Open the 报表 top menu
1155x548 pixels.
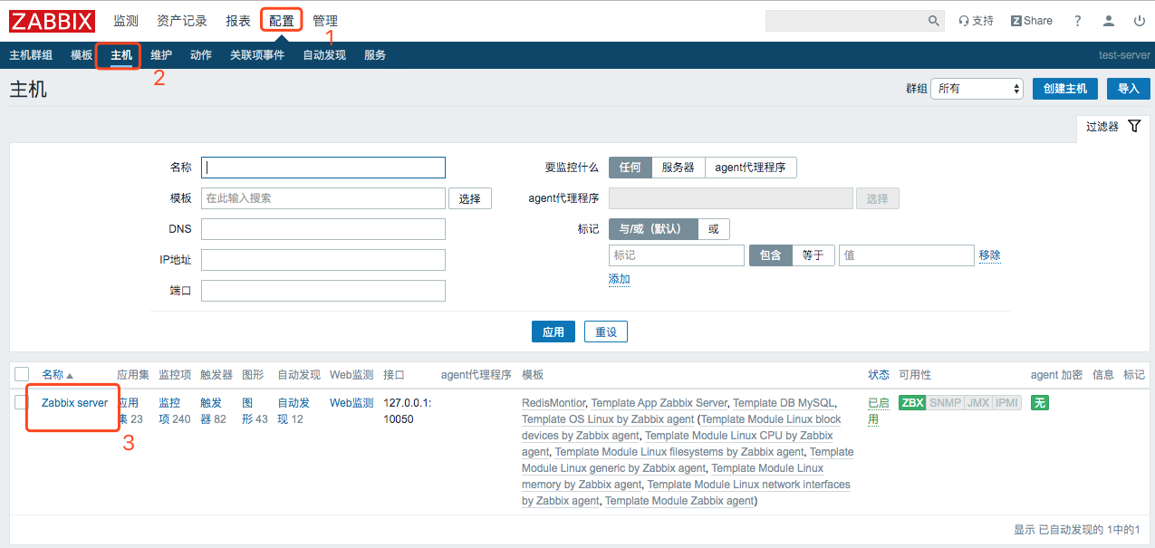click(x=238, y=21)
